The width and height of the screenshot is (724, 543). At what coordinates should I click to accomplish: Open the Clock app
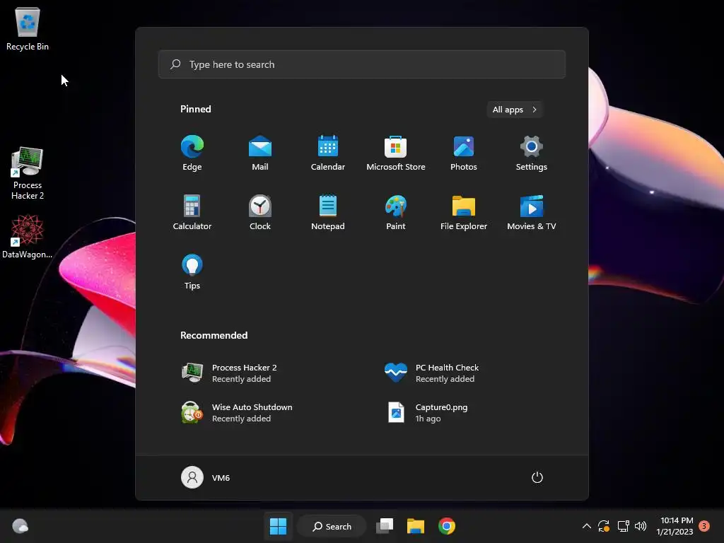260,212
